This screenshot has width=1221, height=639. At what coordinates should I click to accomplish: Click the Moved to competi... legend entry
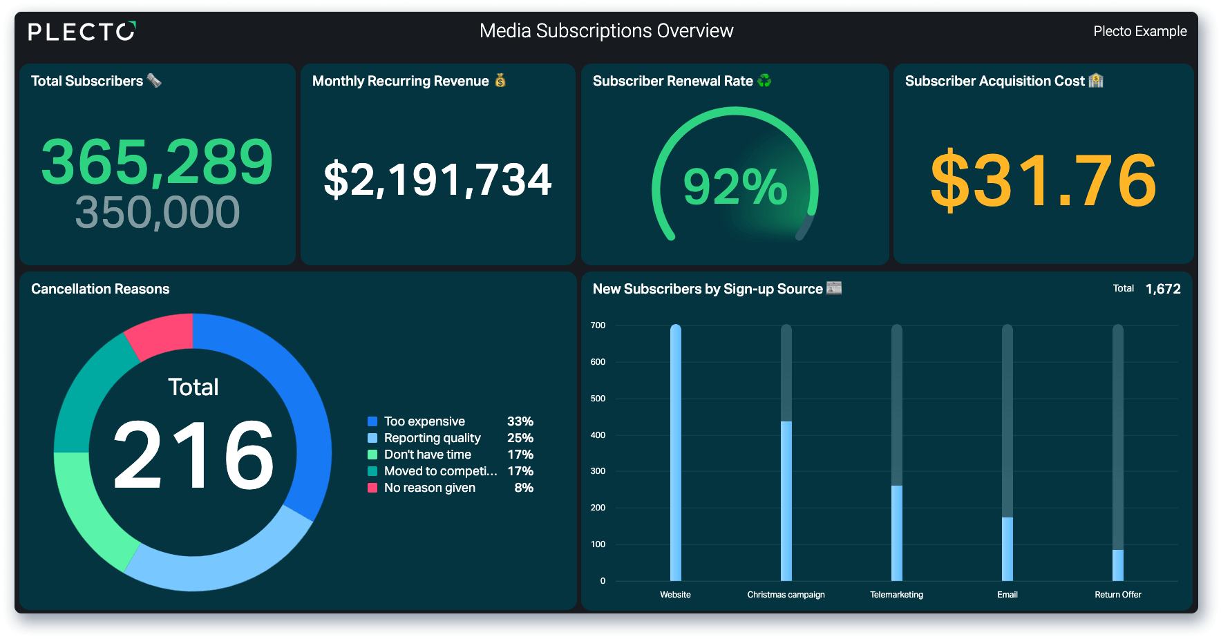tap(450, 471)
